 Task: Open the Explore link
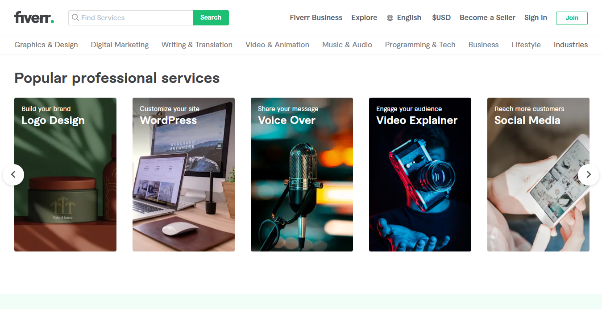point(364,18)
